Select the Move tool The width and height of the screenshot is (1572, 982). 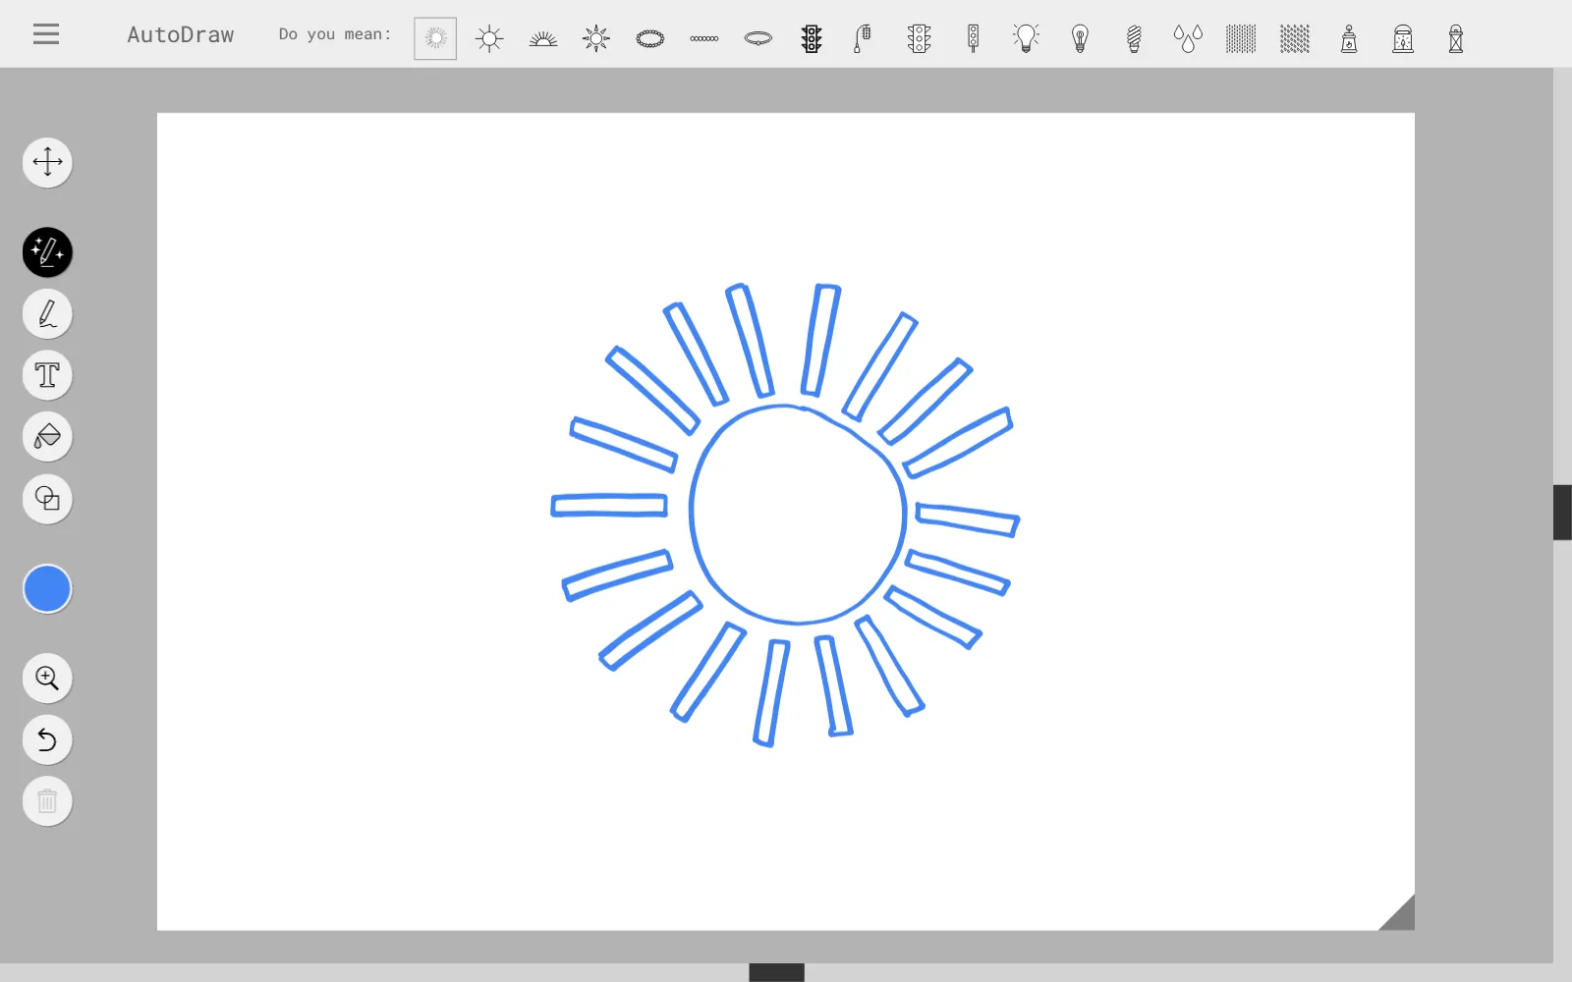[x=47, y=162]
